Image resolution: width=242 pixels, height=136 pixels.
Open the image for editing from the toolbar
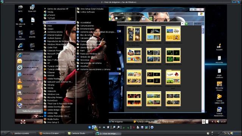(146, 127)
